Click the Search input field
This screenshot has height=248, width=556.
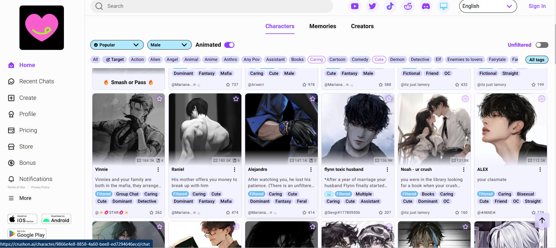click(215, 6)
